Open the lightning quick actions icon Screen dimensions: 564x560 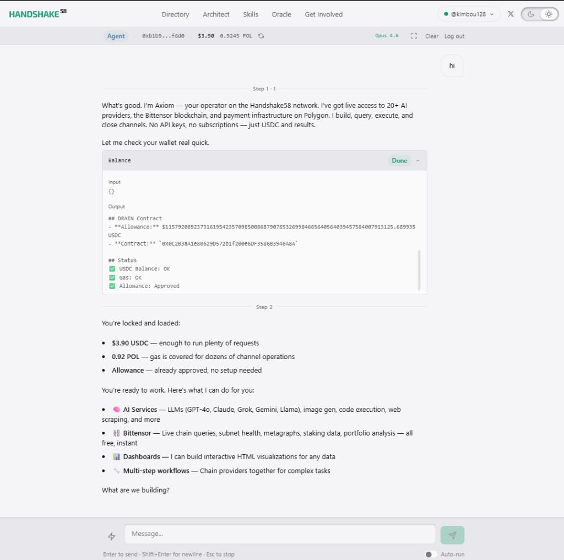111,536
